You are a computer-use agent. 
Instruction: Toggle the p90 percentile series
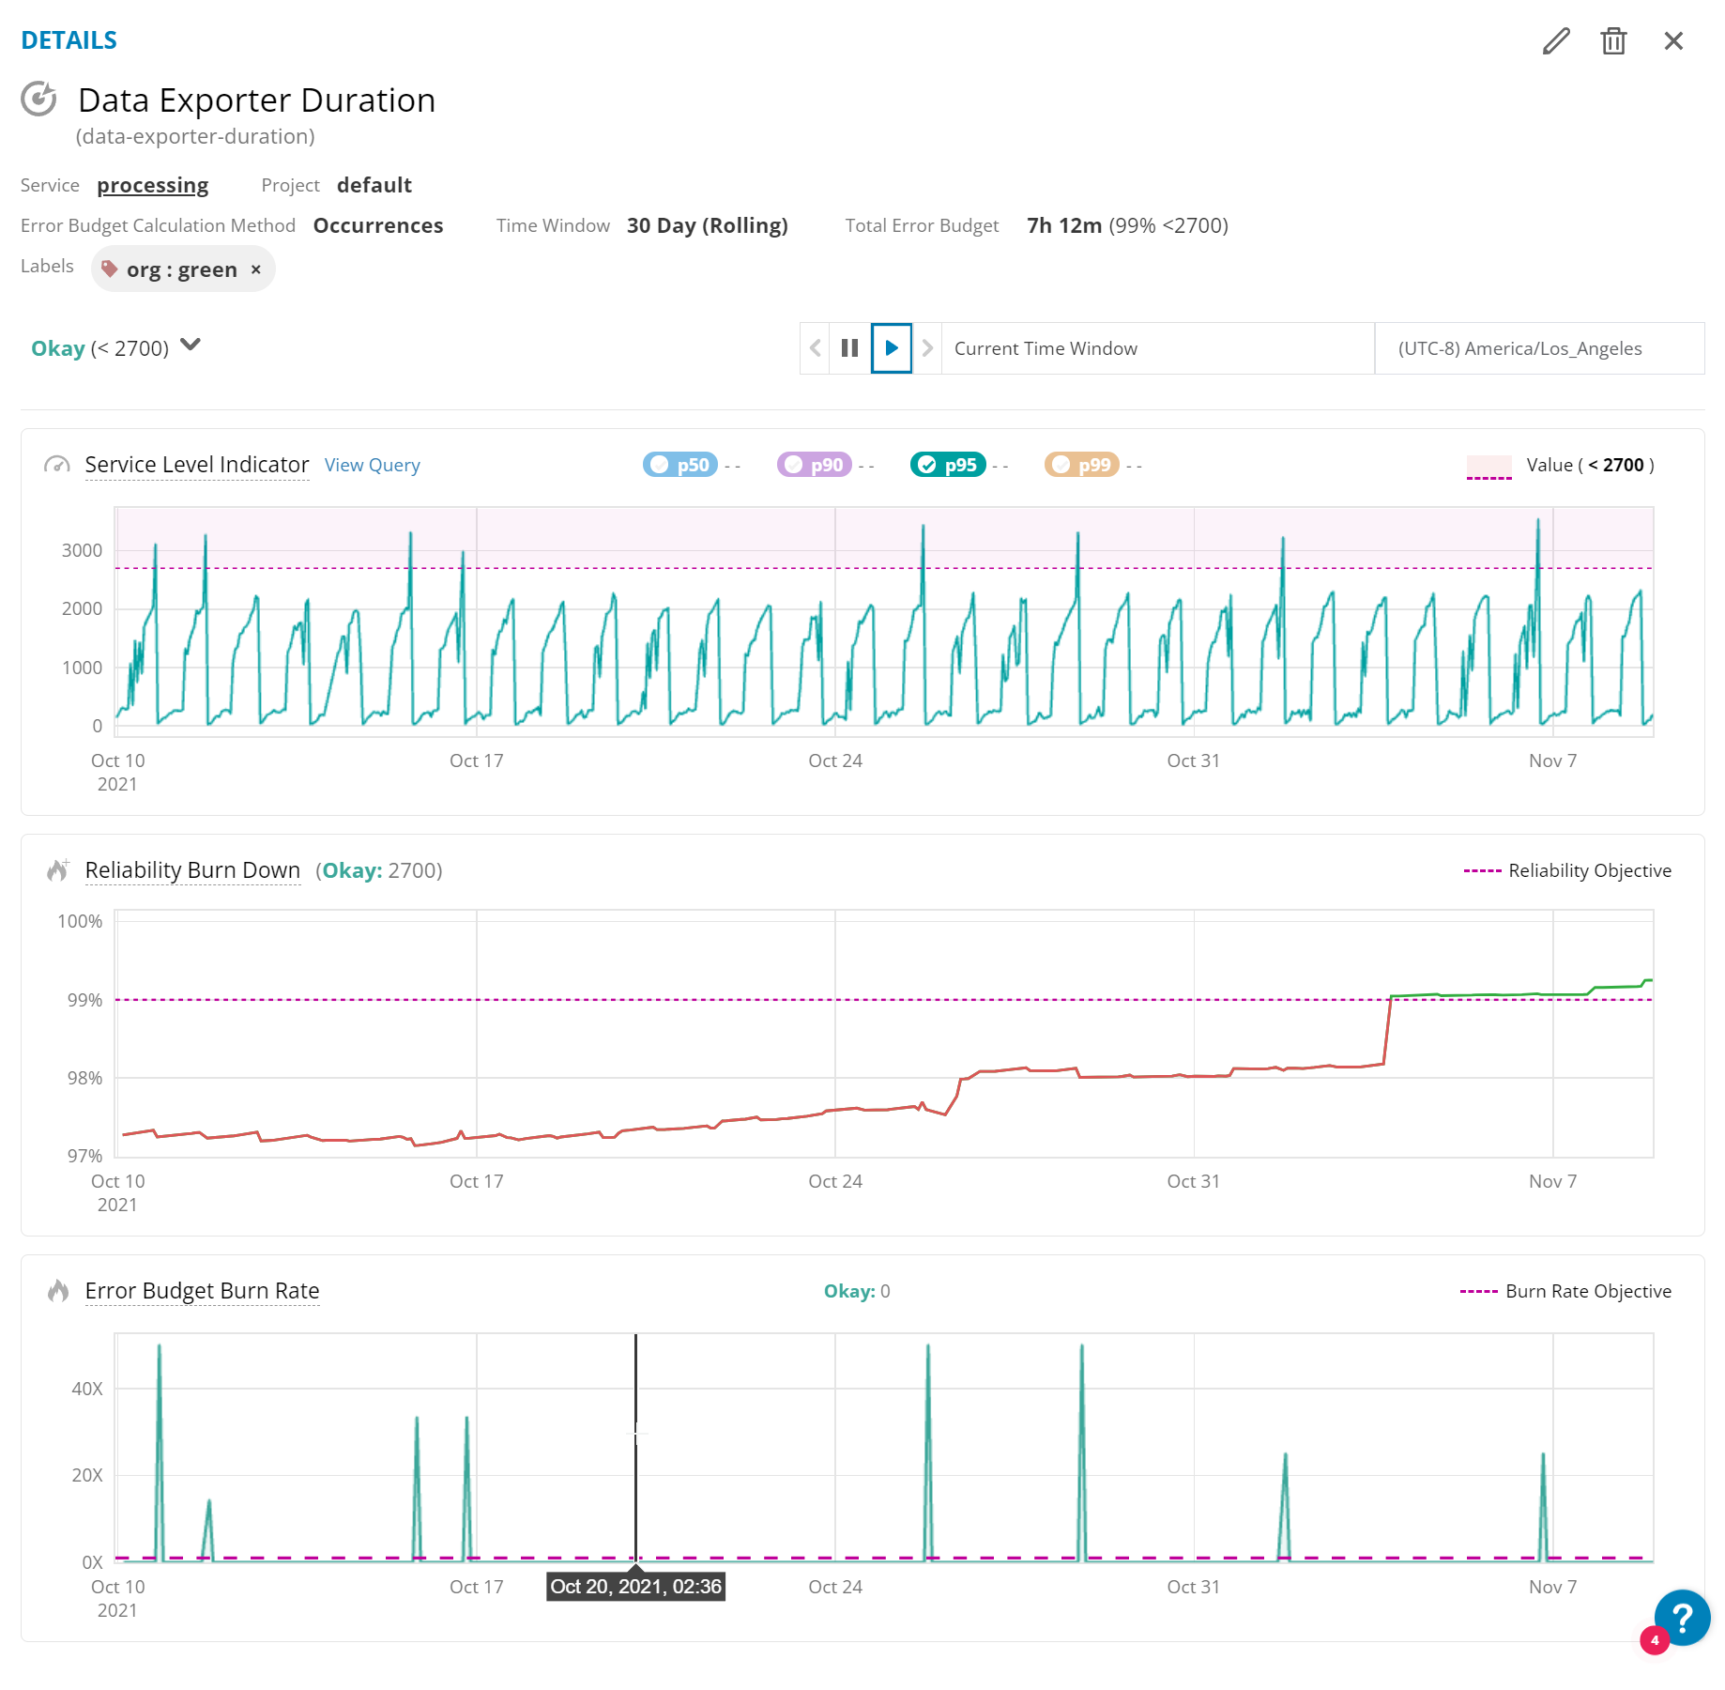814,465
